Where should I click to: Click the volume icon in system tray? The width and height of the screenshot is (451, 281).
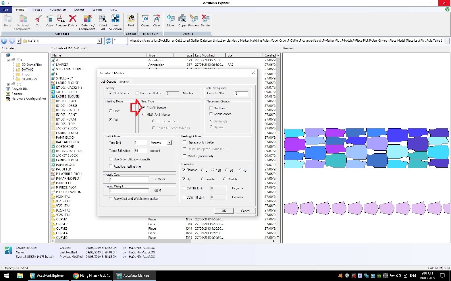[399, 275]
